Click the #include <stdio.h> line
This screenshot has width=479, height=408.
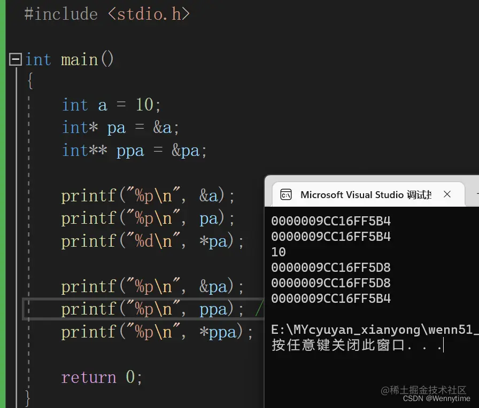107,14
